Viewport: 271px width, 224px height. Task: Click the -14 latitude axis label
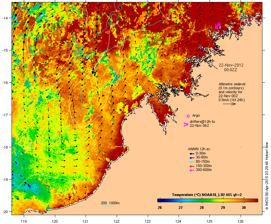[x=5, y=18]
